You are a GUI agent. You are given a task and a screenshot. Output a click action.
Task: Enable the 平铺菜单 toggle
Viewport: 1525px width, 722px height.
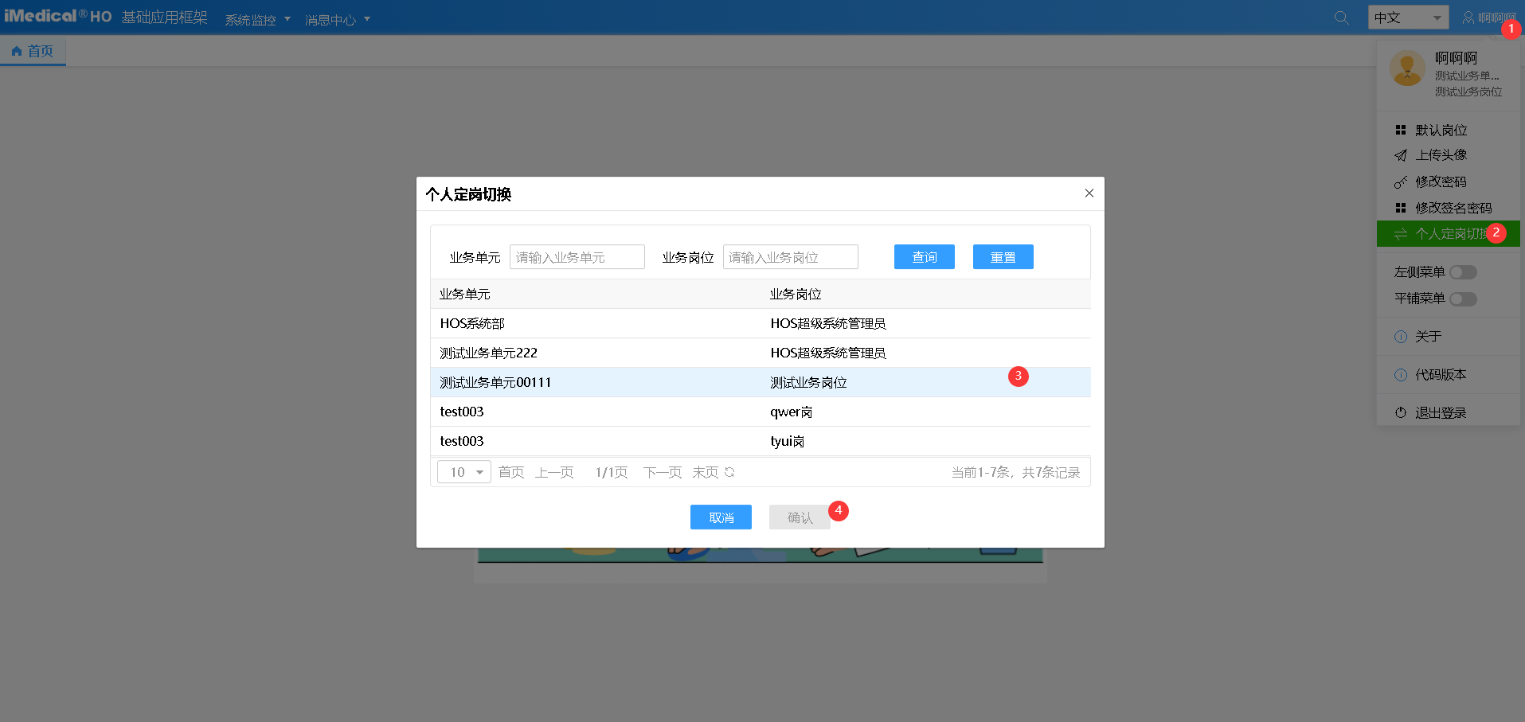(x=1463, y=299)
